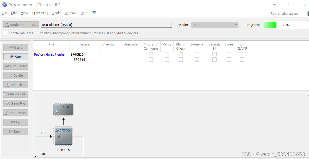The image size is (309, 159).
Task: Toggle Security Bit for EP4CE15
Action: tap(215, 54)
